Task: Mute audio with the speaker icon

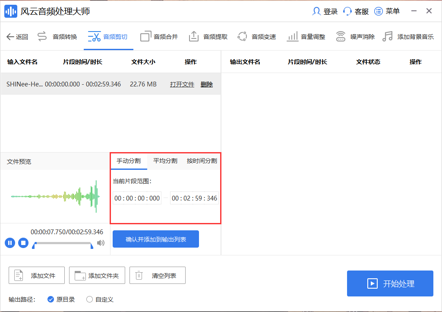Action: [x=101, y=243]
